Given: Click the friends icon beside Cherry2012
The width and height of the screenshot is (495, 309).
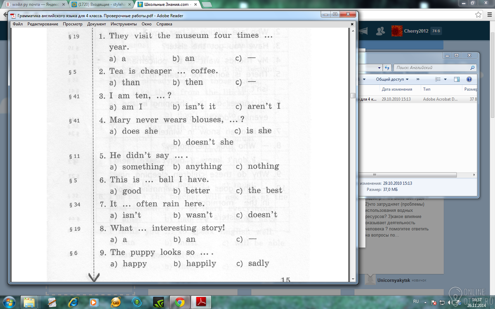Looking at the screenshot, I should [382, 31].
